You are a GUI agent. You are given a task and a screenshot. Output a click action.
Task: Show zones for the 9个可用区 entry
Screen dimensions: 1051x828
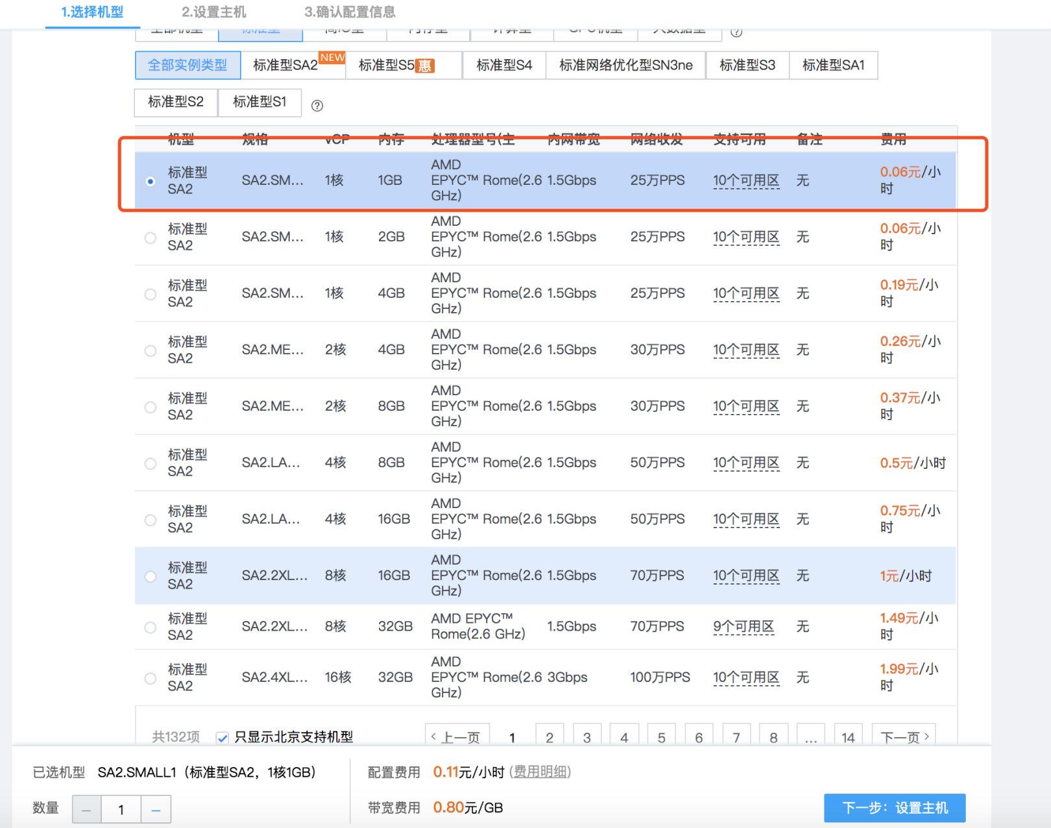[x=743, y=627]
